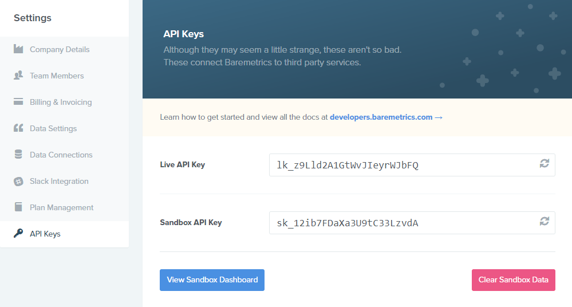Click the API Keys banner title

click(x=183, y=34)
